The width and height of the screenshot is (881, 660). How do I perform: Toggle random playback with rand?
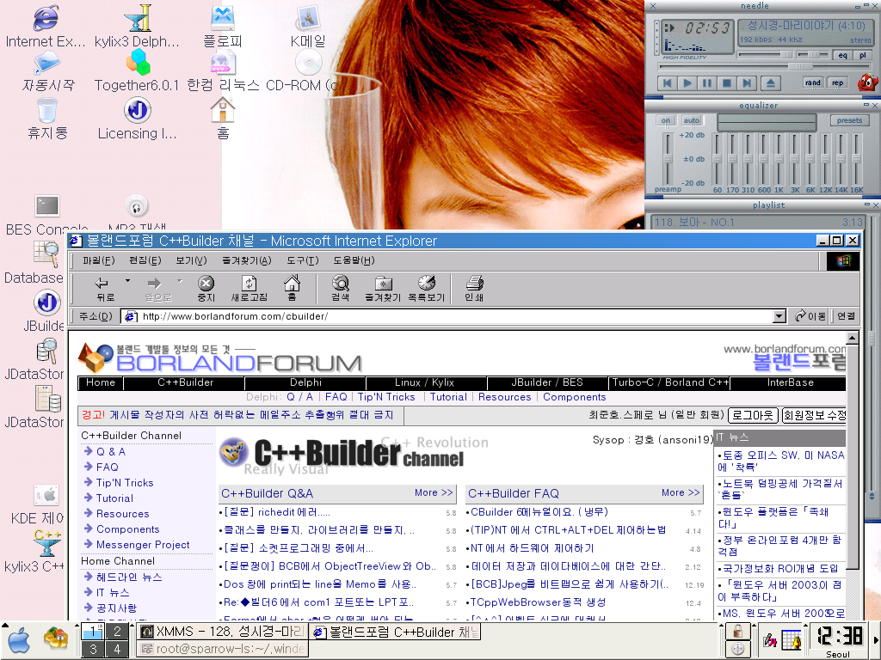812,83
